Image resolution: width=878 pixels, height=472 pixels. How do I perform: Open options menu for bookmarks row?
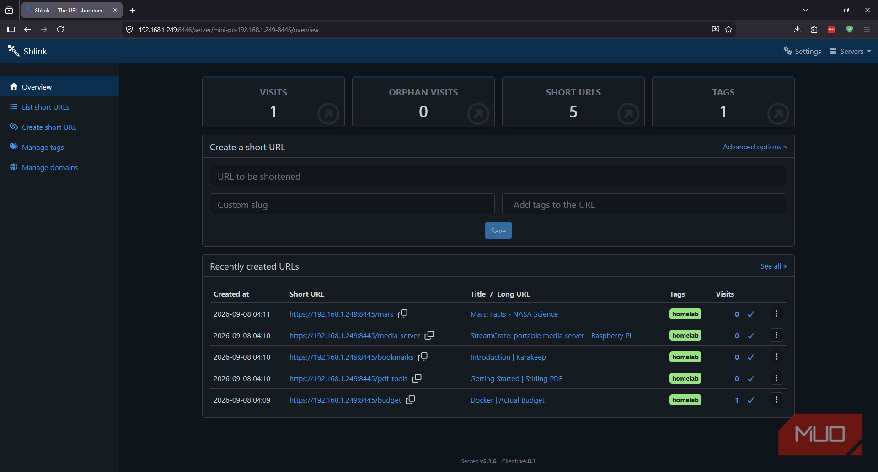(x=776, y=357)
